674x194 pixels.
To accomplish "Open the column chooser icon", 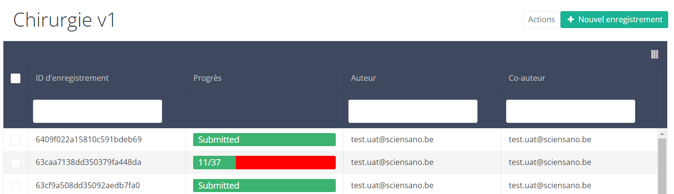I will [x=655, y=54].
